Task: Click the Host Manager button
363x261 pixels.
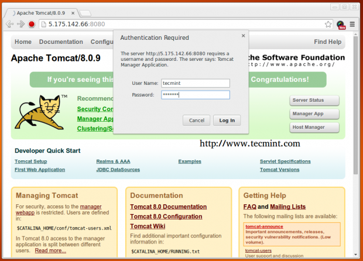Action: [x=314, y=127]
